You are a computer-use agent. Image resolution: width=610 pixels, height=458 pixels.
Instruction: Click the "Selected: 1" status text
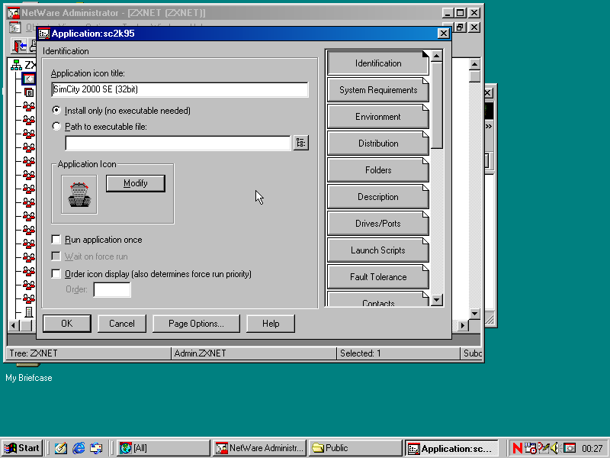pyautogui.click(x=360, y=353)
